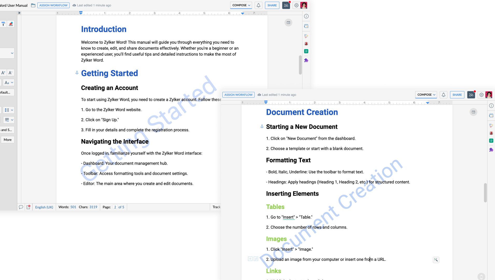Click the character count 3119 in status bar
495x280 pixels.
[x=93, y=207]
